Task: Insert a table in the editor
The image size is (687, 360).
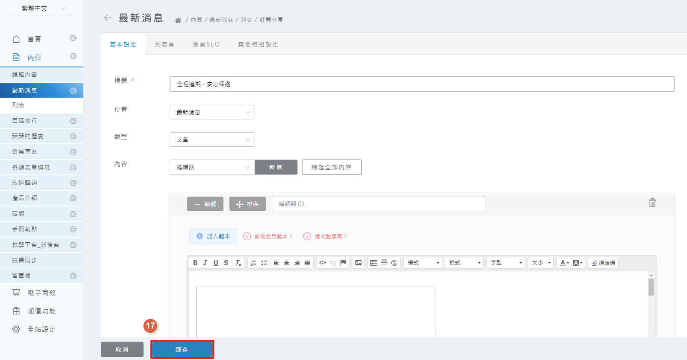Action: 374,263
